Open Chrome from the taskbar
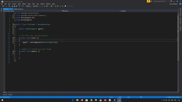Screen dimensions: 182x102 coord(91,100)
